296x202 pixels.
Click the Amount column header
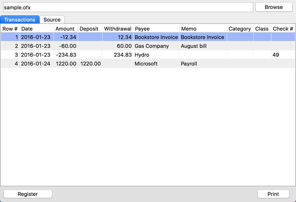coord(66,29)
